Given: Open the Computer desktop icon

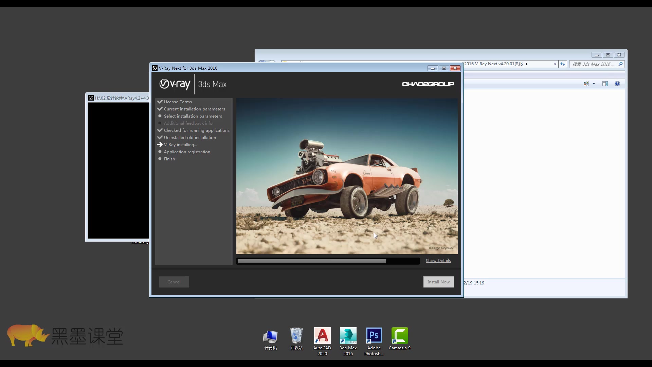Looking at the screenshot, I should point(270,336).
